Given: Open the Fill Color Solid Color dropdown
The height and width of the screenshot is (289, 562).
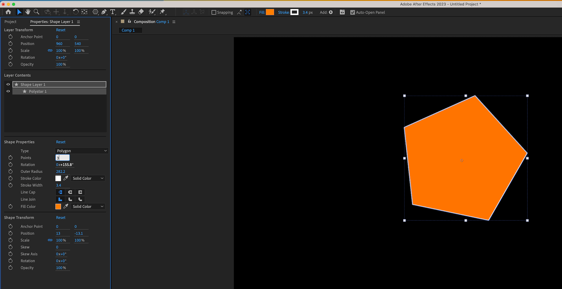Looking at the screenshot, I should point(88,206).
